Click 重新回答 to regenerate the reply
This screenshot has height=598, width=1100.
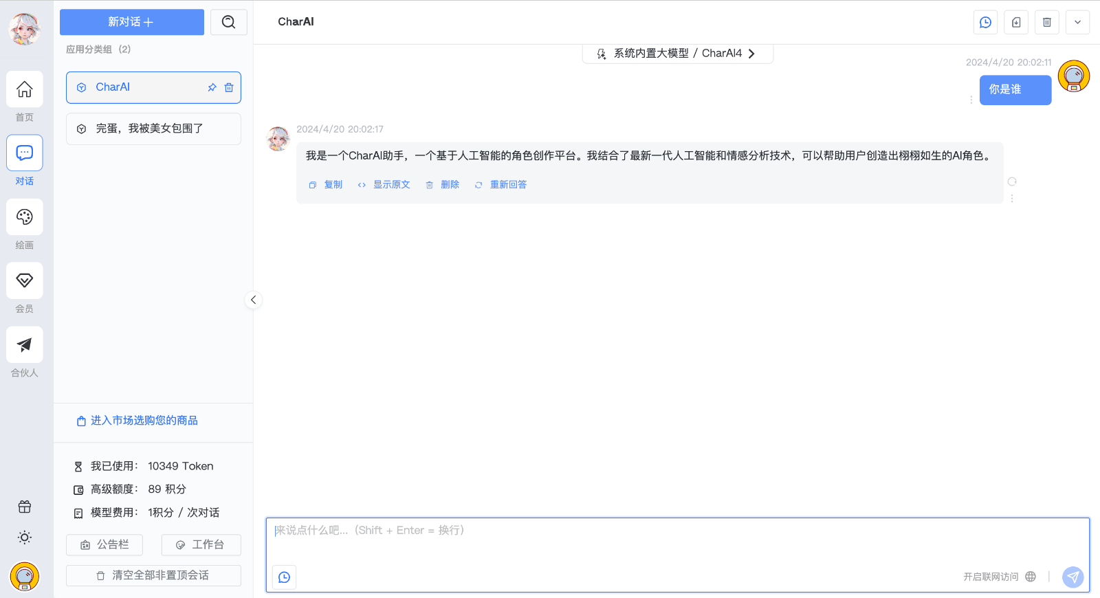click(507, 185)
